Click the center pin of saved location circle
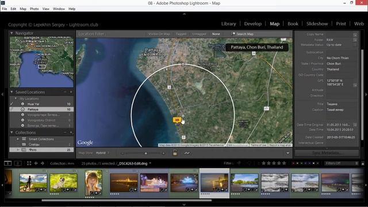This screenshot has height=207, width=368. [x=183, y=116]
